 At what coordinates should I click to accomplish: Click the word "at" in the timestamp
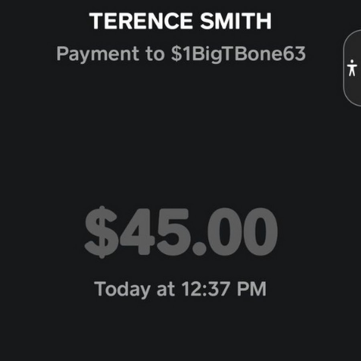[166, 289]
